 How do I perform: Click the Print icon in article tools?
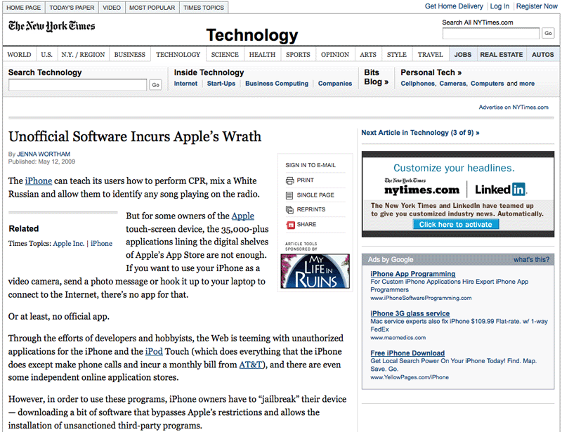point(289,181)
